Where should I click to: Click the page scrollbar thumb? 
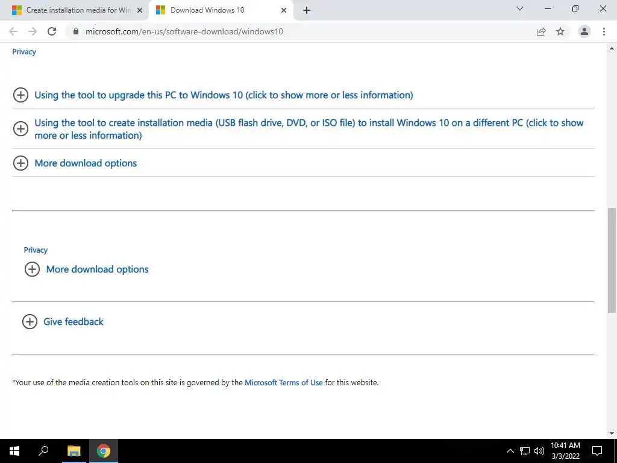point(612,260)
